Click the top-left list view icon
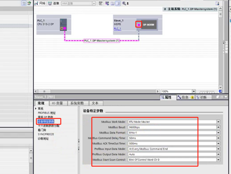This screenshot has width=231, height=174. pyautogui.click(x=24, y=3)
